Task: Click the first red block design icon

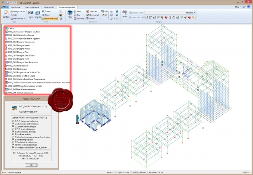Action: tap(166, 18)
